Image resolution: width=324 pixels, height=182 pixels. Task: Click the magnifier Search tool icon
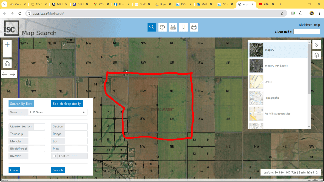point(152,27)
